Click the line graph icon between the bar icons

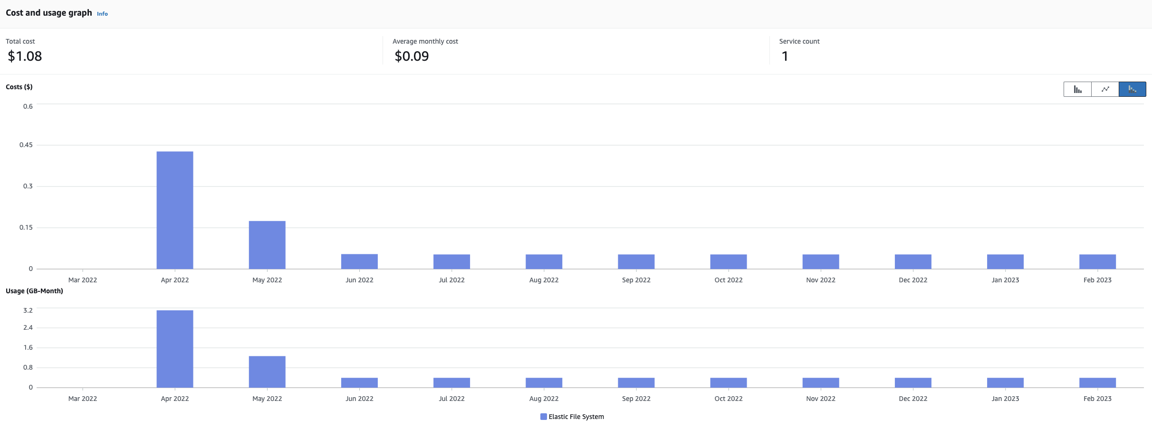1105,89
